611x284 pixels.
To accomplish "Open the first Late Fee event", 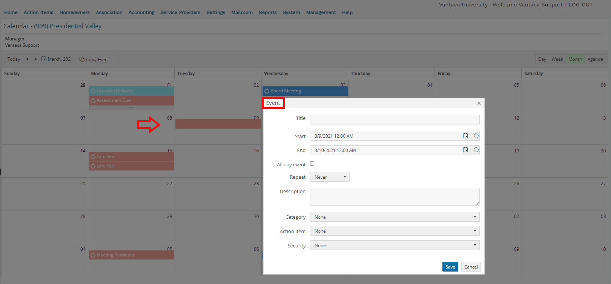I will point(131,157).
